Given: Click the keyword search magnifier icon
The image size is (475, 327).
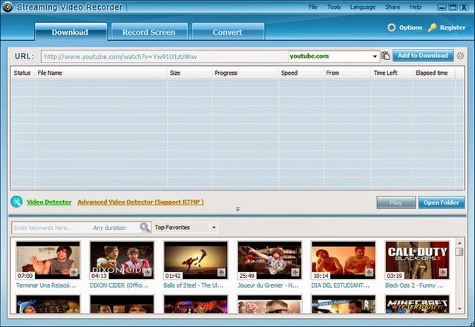Looking at the screenshot, I should coord(145,228).
